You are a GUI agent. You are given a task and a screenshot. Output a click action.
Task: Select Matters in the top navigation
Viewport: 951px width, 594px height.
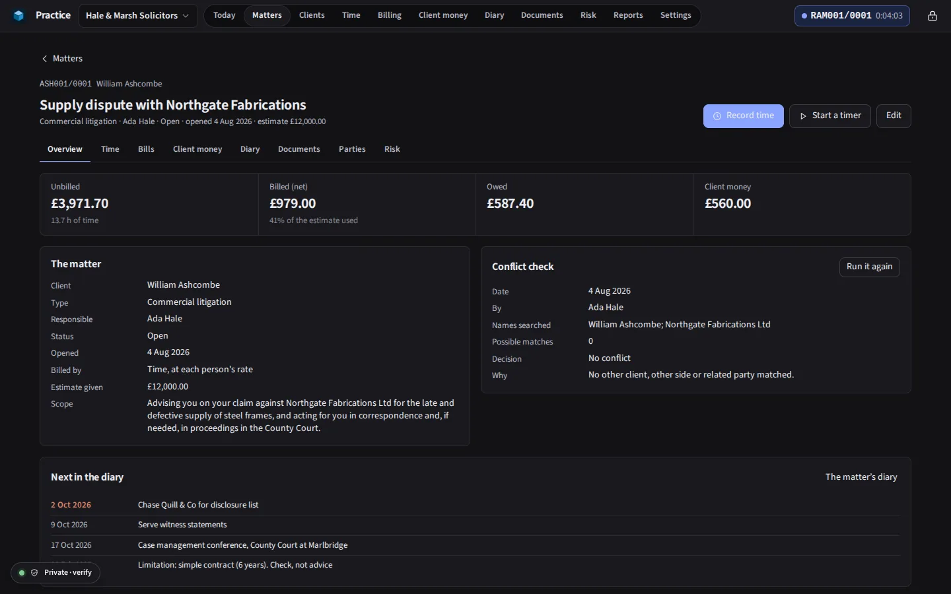[267, 15]
